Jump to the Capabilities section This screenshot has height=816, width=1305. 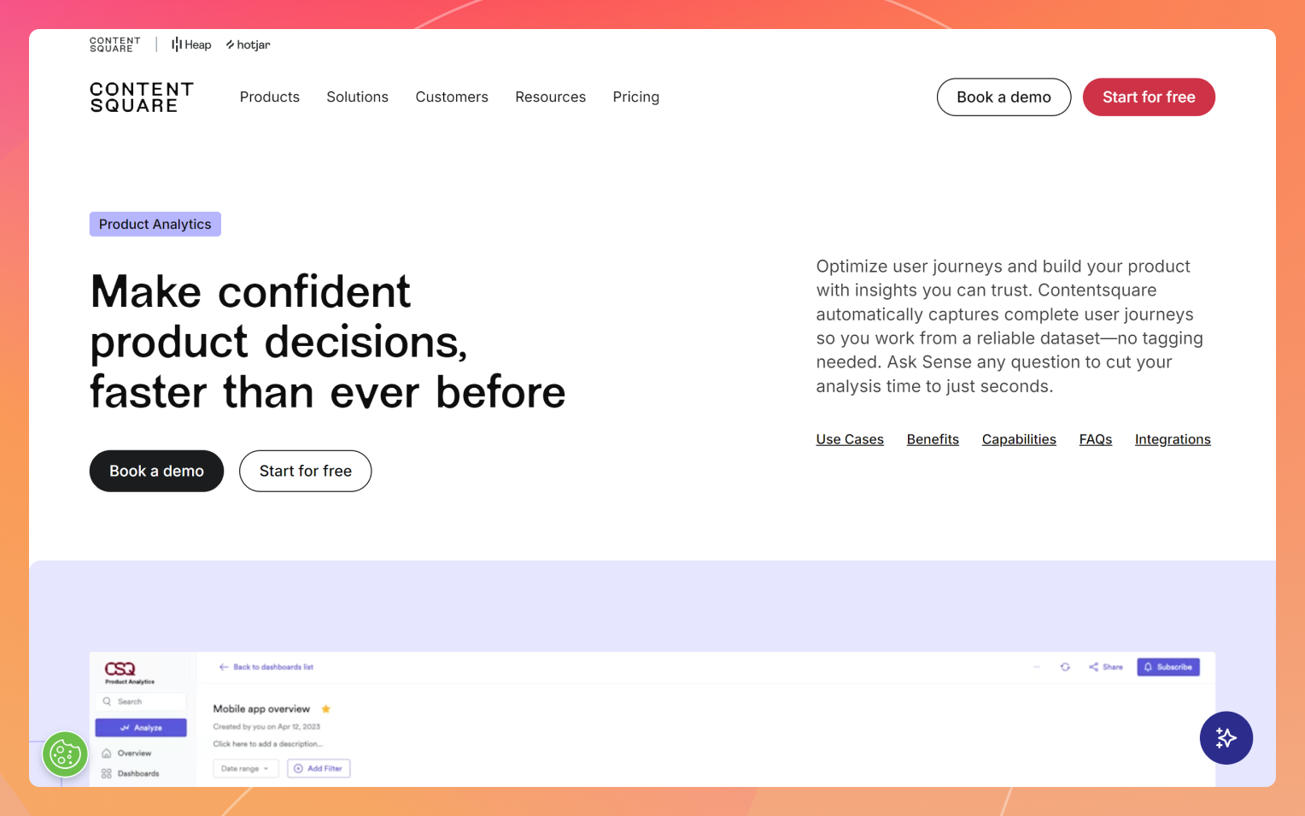coord(1019,439)
